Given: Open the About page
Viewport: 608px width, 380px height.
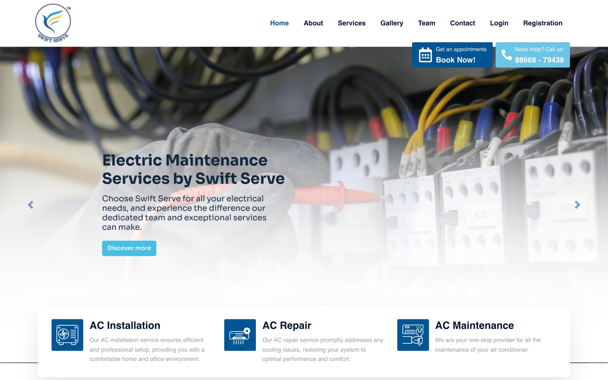Looking at the screenshot, I should [313, 23].
